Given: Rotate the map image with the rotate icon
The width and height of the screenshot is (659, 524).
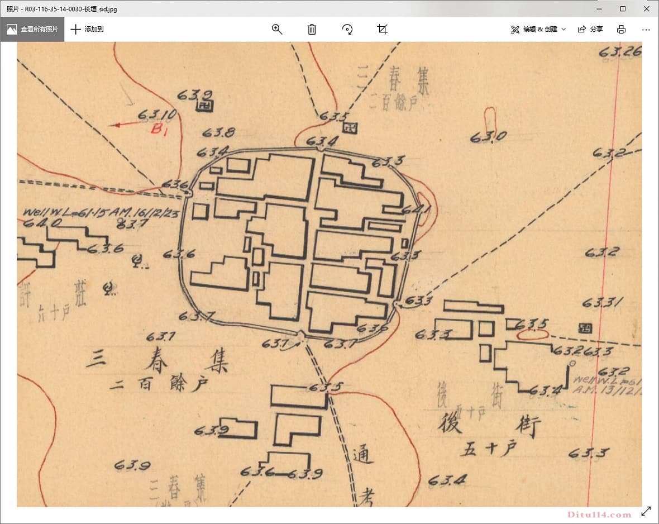Looking at the screenshot, I should click(x=347, y=30).
